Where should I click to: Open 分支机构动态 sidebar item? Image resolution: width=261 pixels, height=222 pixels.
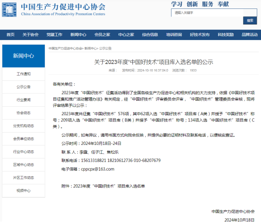pyautogui.click(x=24, y=126)
